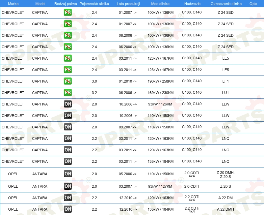This screenshot has height=215, width=264.
Task: Select 135kW / 184KM cell in A 22 DMH row
Action: pos(160,209)
